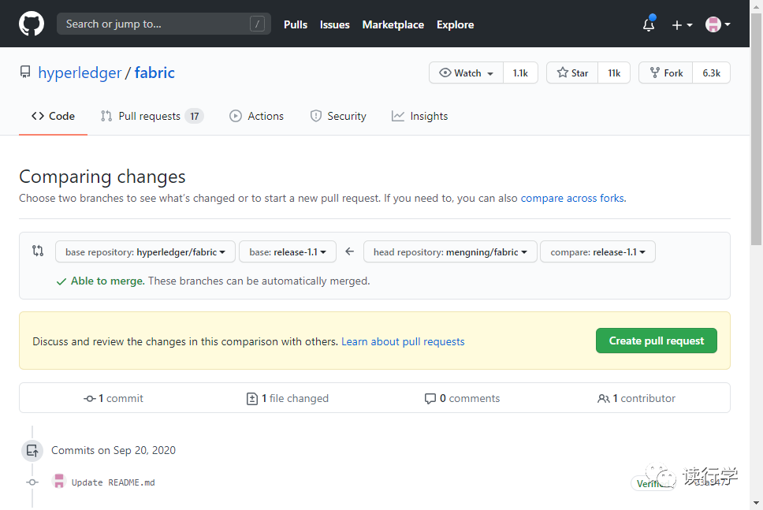The width and height of the screenshot is (763, 510).
Task: Click the Commits on Sep 20, 2020 text
Action: coord(114,451)
